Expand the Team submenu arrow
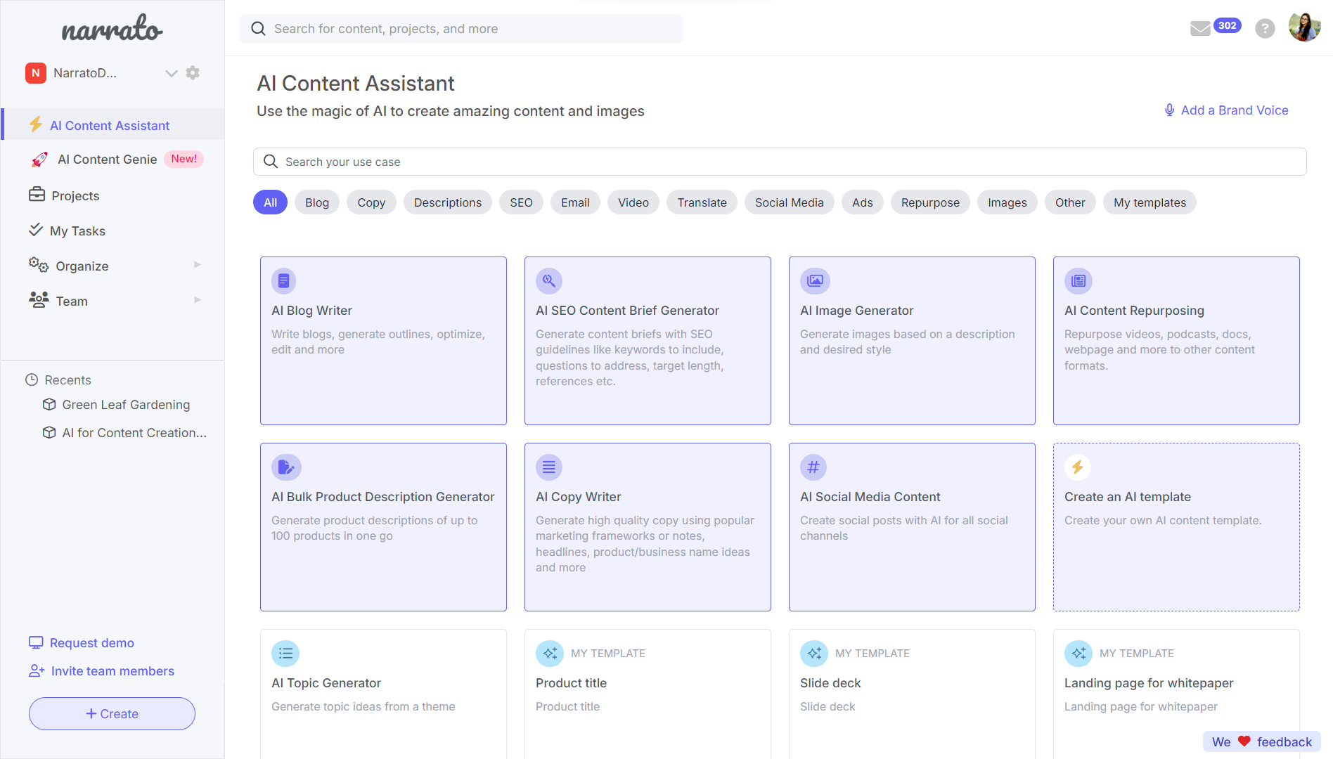 (x=198, y=300)
